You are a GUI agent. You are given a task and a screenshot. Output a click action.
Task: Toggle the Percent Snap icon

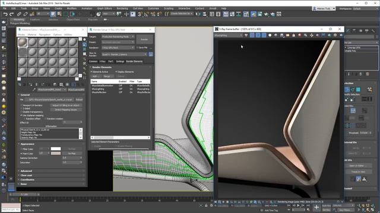pos(153,14)
